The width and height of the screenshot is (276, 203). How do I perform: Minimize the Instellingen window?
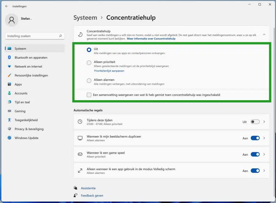click(x=249, y=4)
